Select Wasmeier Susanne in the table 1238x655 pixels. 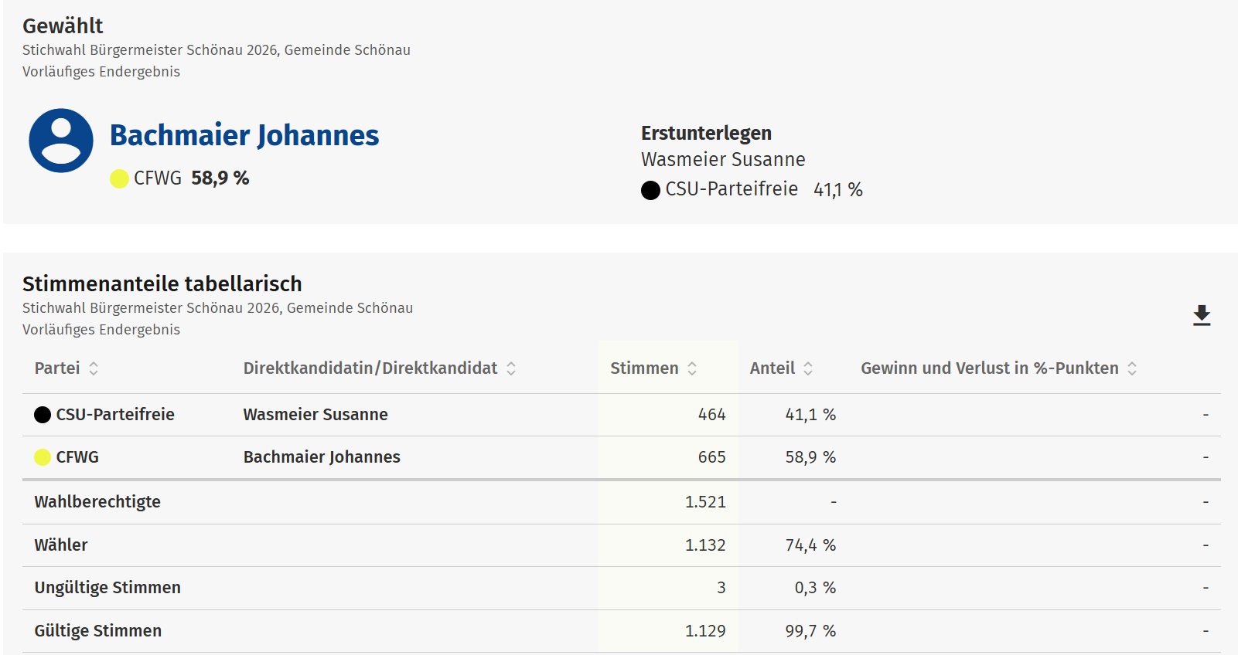[315, 415]
